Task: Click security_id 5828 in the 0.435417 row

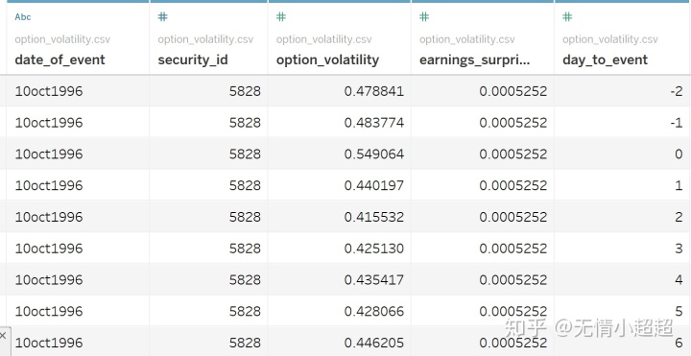Action: (x=245, y=280)
